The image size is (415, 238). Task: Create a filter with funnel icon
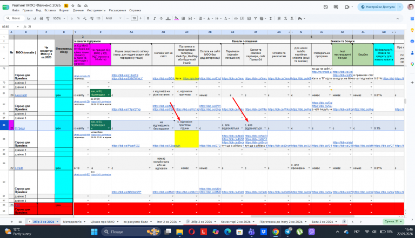pos(256,18)
